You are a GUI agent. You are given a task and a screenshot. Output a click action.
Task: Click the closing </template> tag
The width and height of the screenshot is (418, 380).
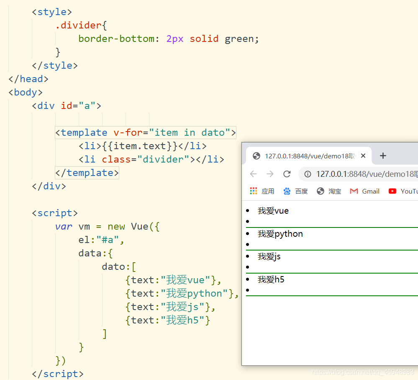coord(87,173)
